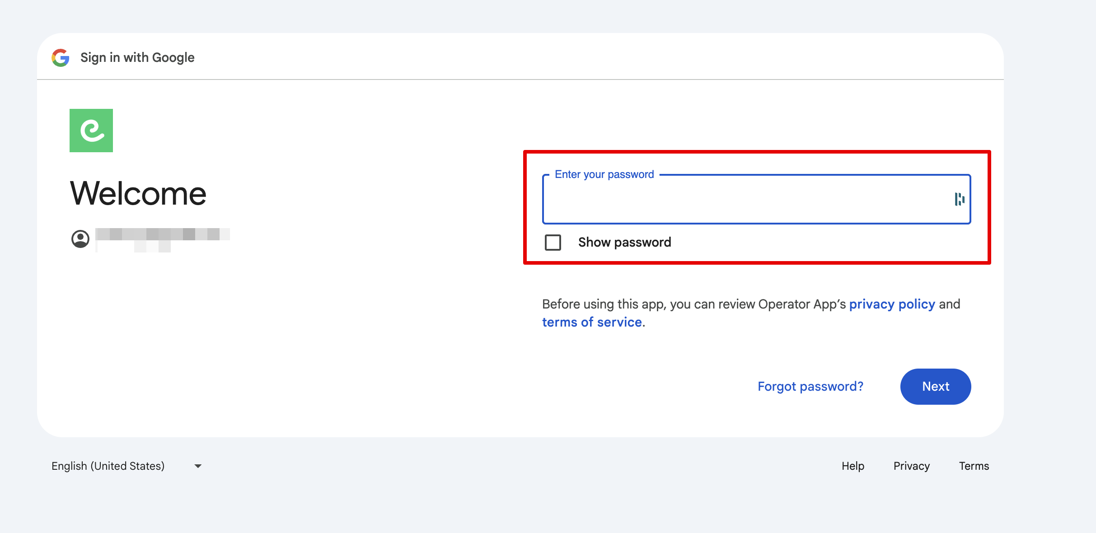Click the "Enter your password" floating label
Image resolution: width=1096 pixels, height=533 pixels.
(604, 175)
